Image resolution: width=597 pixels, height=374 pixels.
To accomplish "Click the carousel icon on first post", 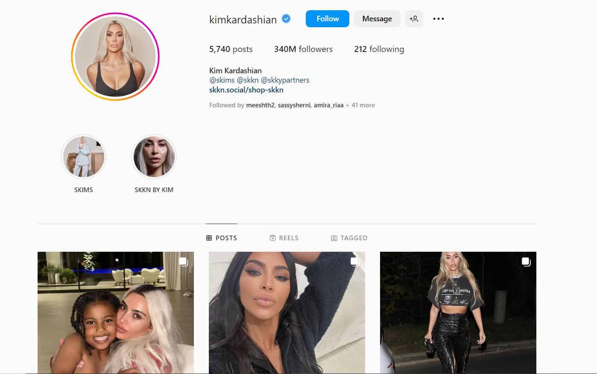I will tap(183, 262).
